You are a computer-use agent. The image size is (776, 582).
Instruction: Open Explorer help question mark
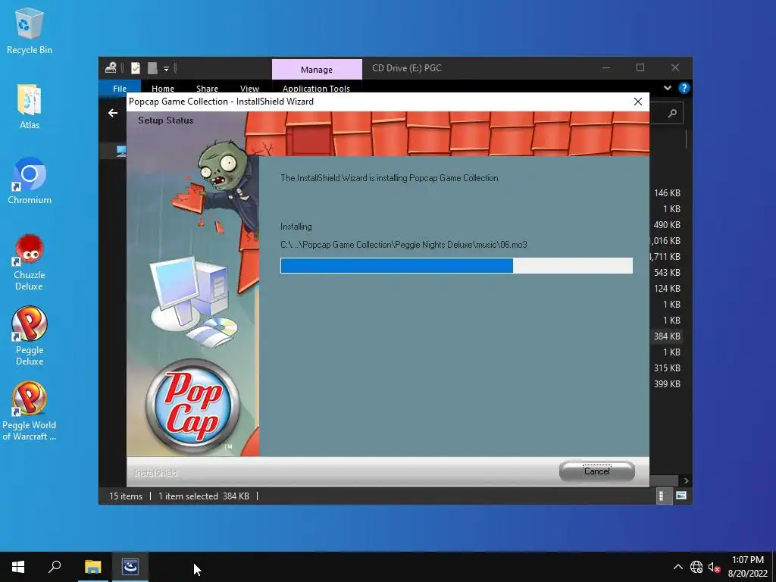[x=684, y=88]
